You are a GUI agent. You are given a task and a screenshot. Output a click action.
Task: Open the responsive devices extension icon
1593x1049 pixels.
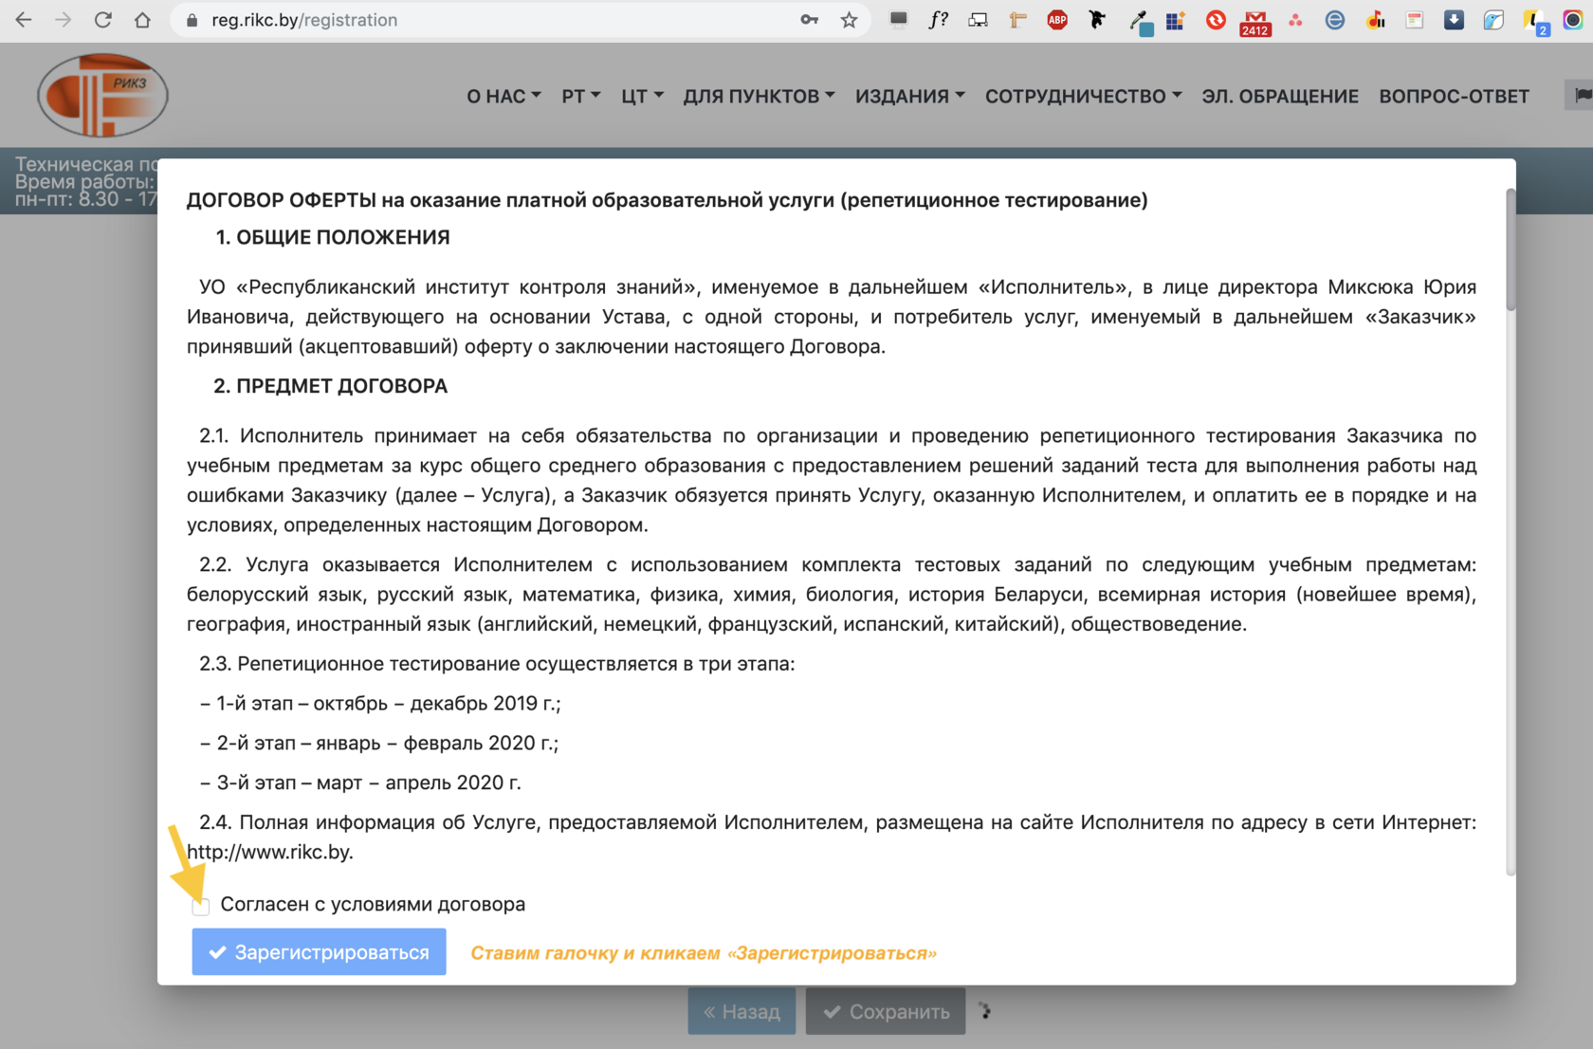pyautogui.click(x=978, y=20)
